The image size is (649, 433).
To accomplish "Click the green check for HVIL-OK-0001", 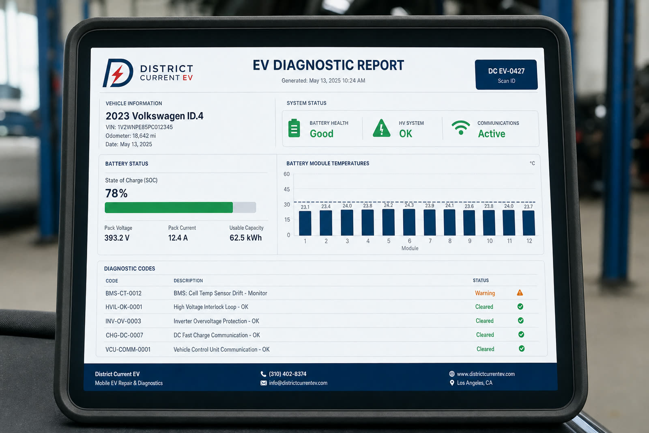I will [520, 307].
